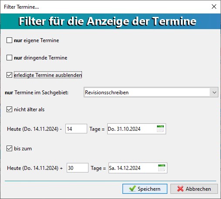Open calendar picker for 14.12.2024 date

coord(162,168)
